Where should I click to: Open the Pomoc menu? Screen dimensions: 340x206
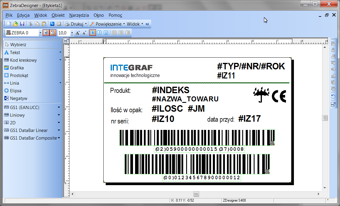115,15
